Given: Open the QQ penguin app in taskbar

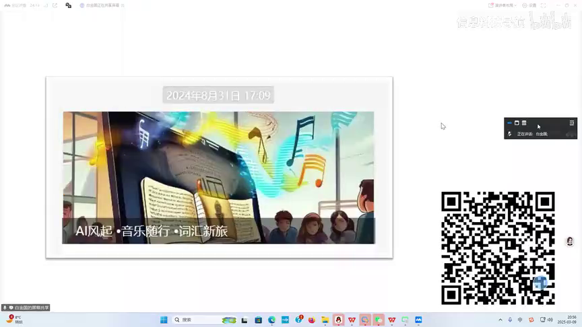Looking at the screenshot, I should [x=338, y=320].
